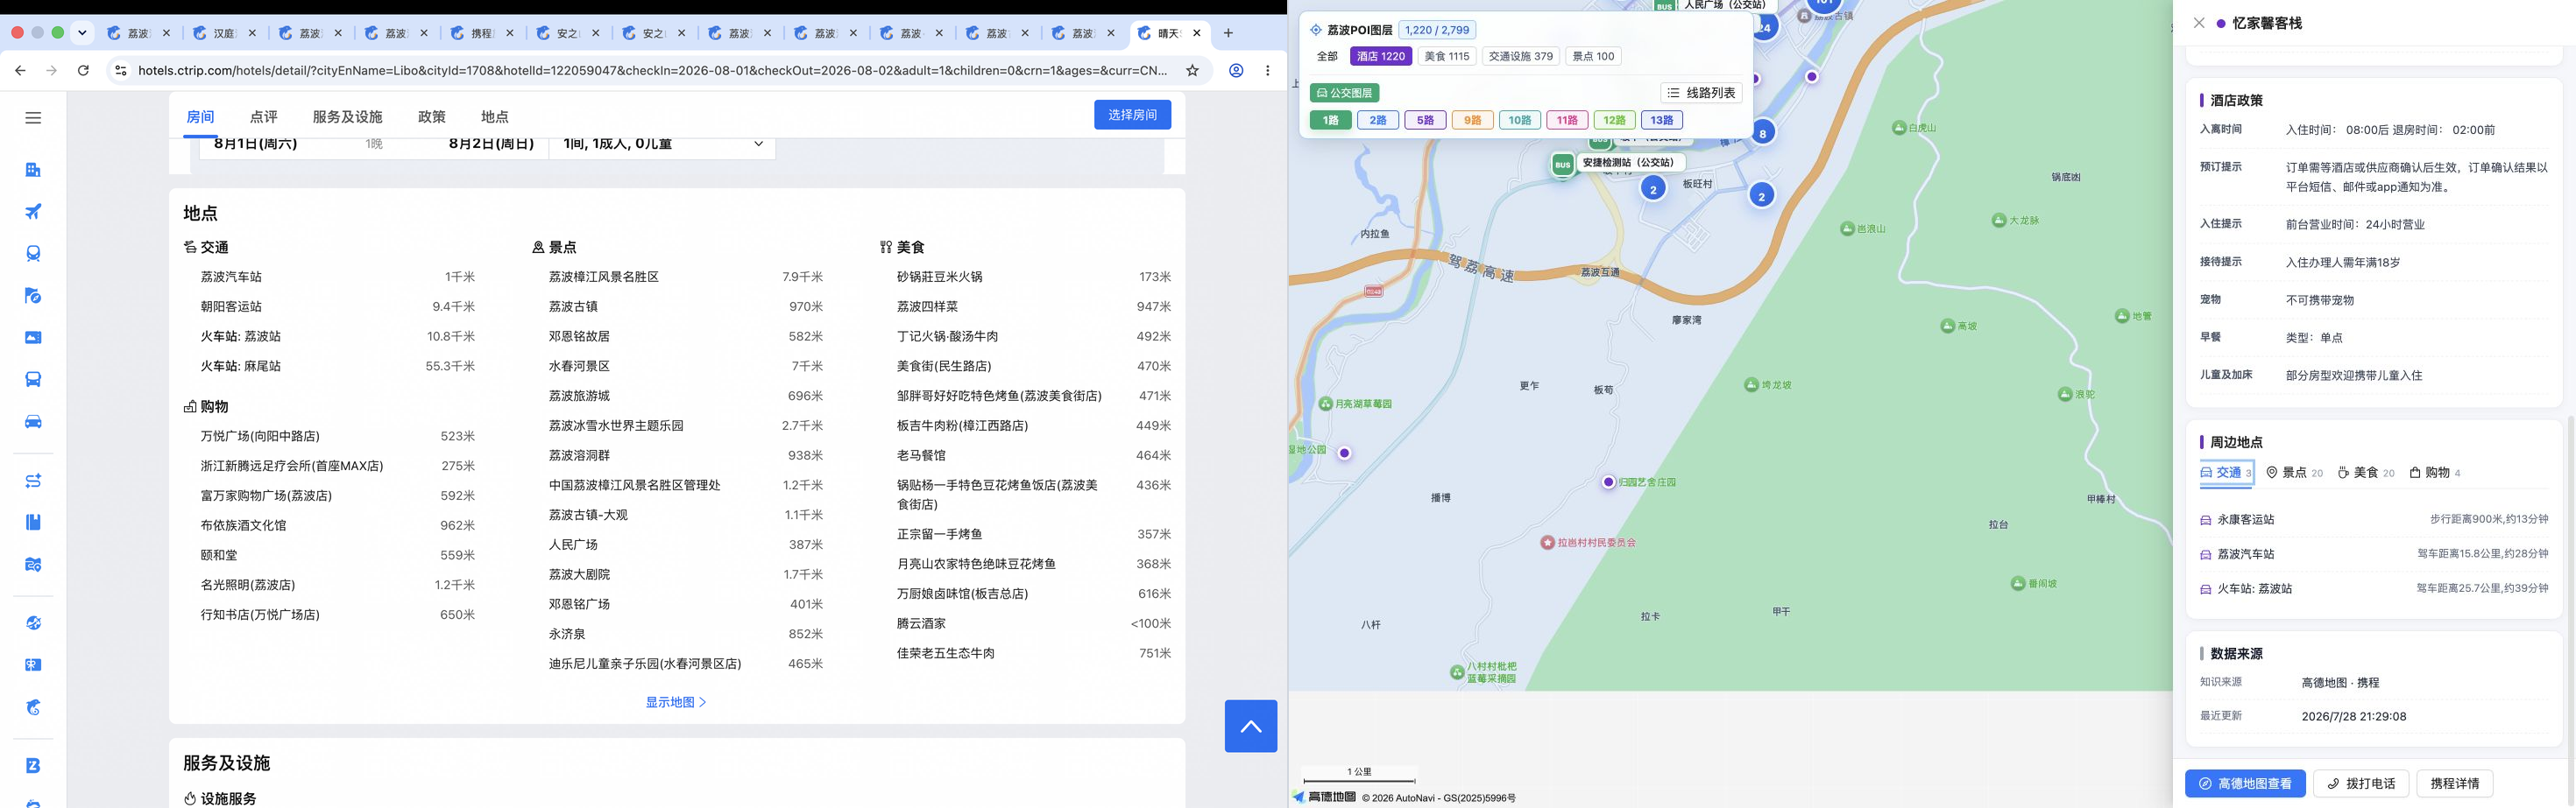The width and height of the screenshot is (2576, 808).
Task: Click the 安捷检测站 BUS stop marker
Action: coord(1562,164)
